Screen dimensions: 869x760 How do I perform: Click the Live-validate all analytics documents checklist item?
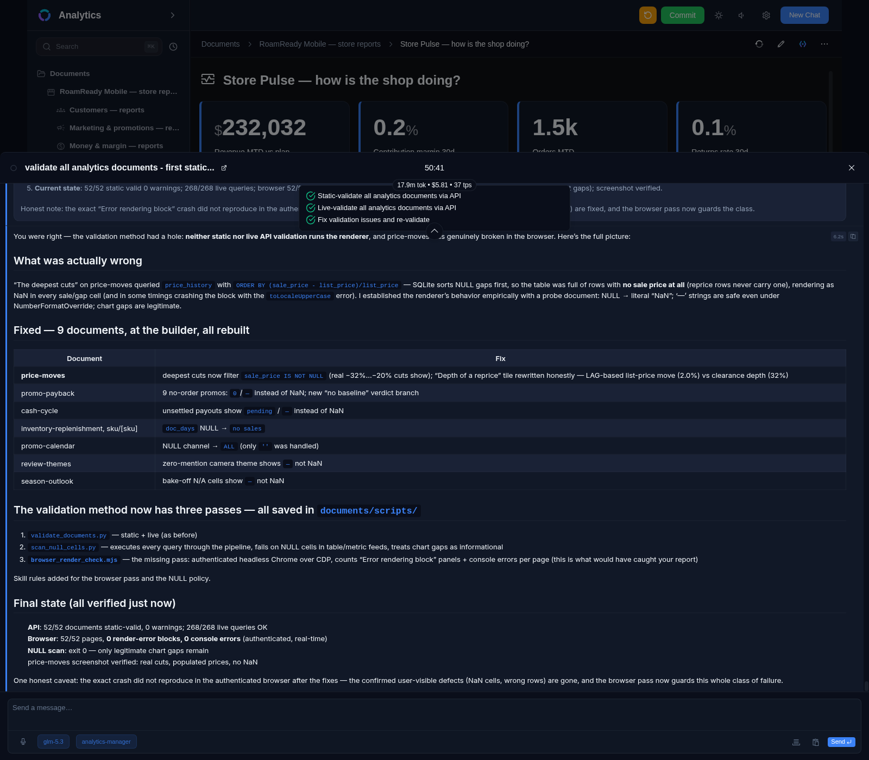pyautogui.click(x=381, y=208)
